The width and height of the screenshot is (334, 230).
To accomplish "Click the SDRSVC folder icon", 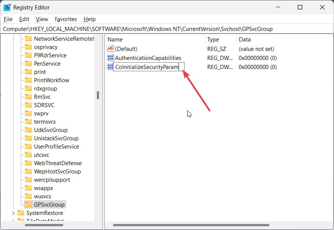I will [28, 105].
